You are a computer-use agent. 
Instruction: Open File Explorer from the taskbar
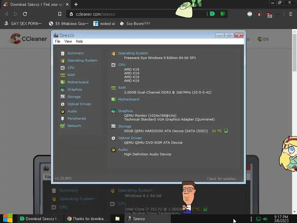[x=117, y=219]
